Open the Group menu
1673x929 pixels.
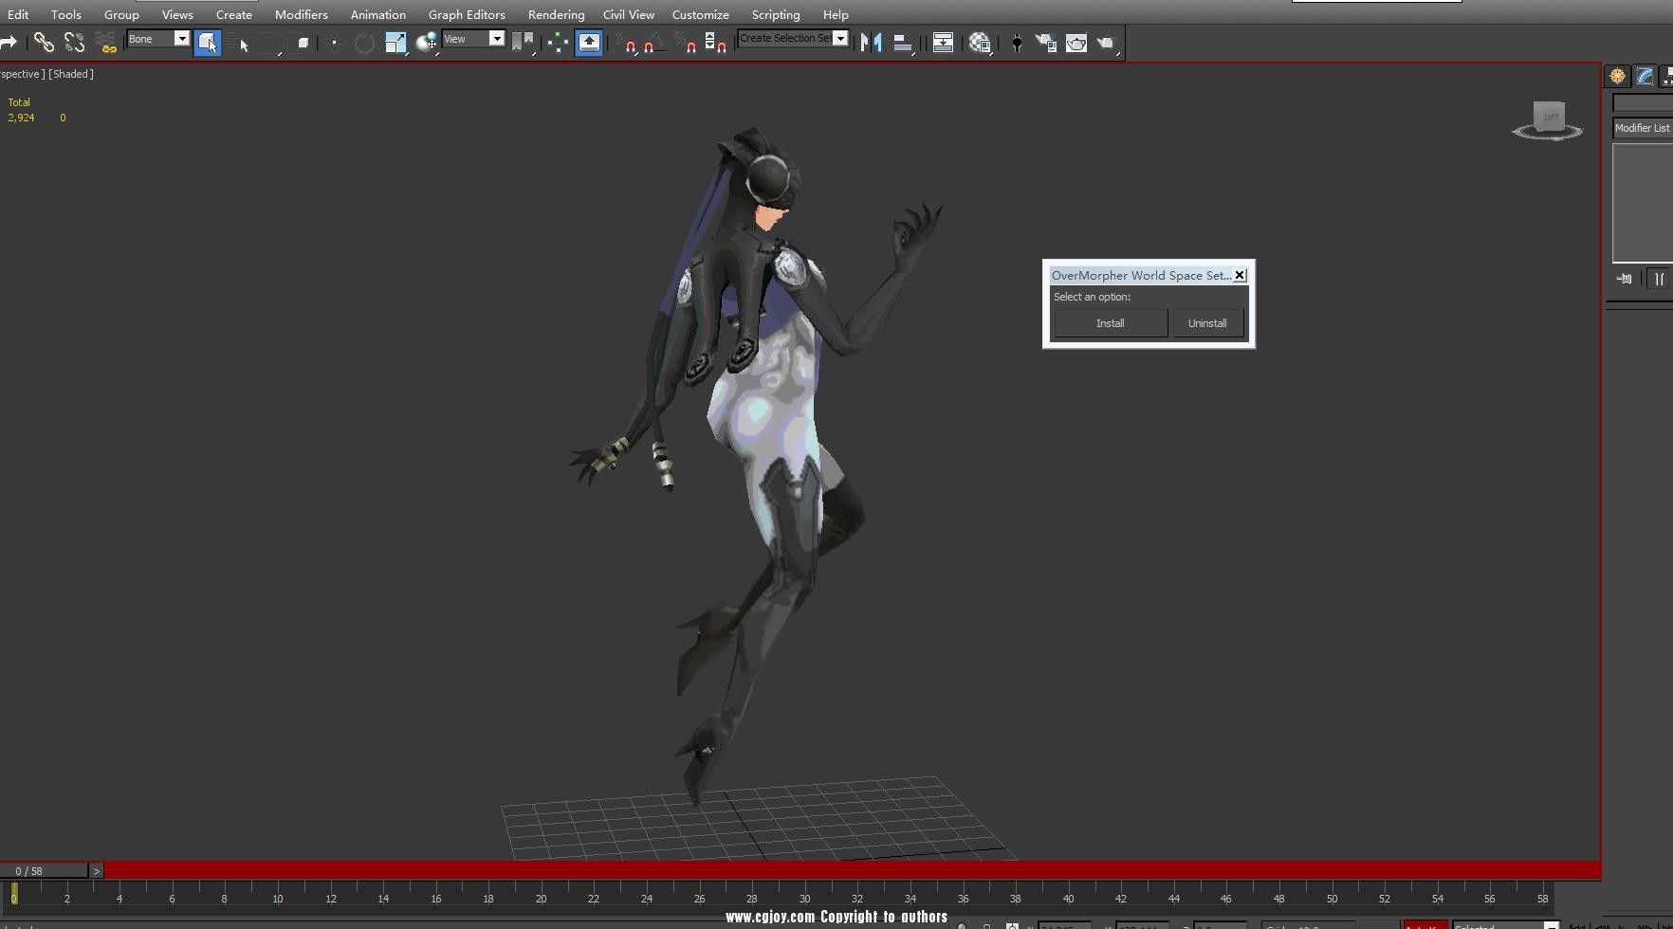pyautogui.click(x=121, y=14)
